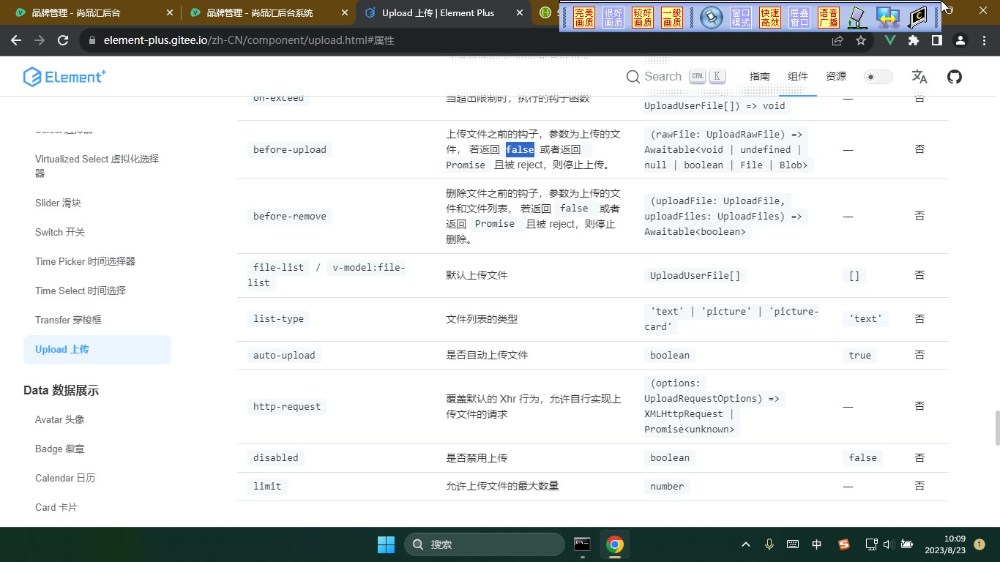Open the language translation menu icon
1000x562 pixels.
919,77
